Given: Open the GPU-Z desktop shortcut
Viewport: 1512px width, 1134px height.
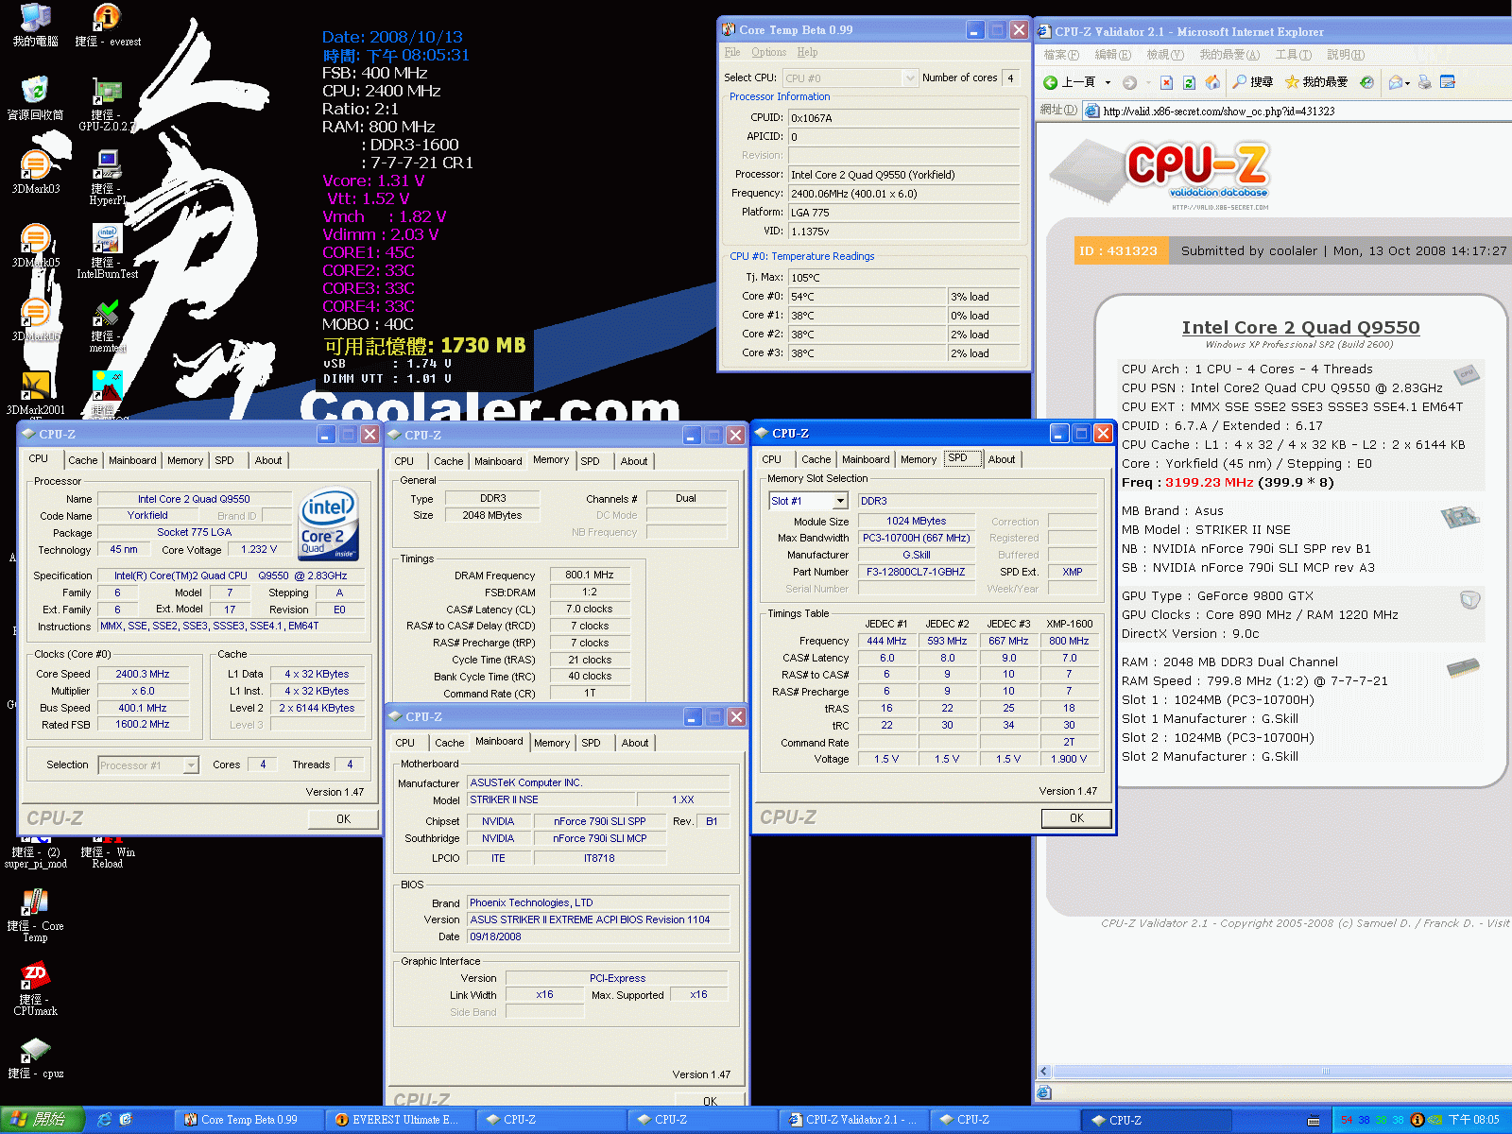Looking at the screenshot, I should (107, 104).
